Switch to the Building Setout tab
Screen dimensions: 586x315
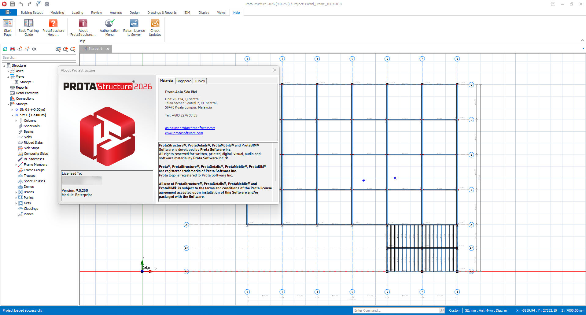pos(32,13)
